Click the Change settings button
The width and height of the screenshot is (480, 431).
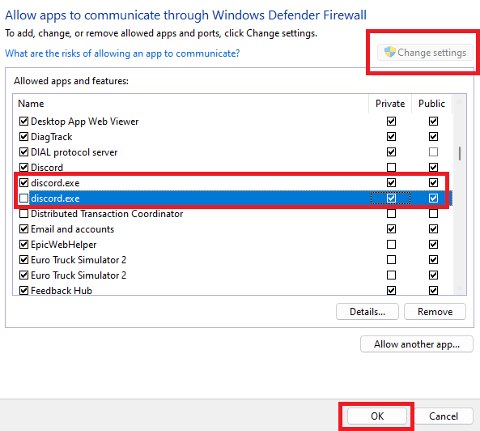[x=425, y=53]
